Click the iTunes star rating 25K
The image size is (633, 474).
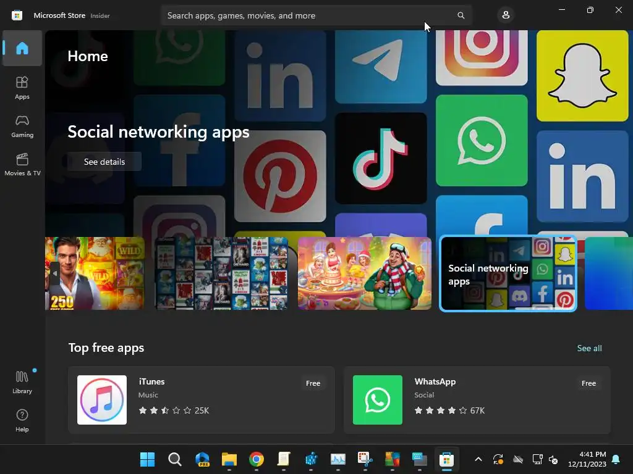tap(174, 410)
